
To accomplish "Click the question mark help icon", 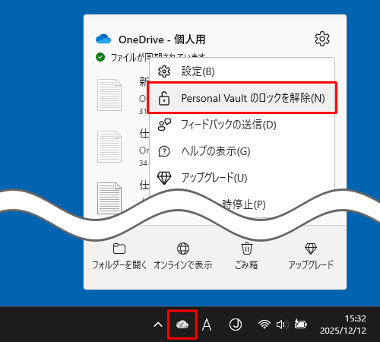I will click(164, 151).
